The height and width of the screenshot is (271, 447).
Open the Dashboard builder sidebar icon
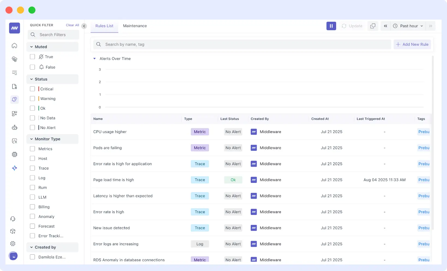coord(14,113)
